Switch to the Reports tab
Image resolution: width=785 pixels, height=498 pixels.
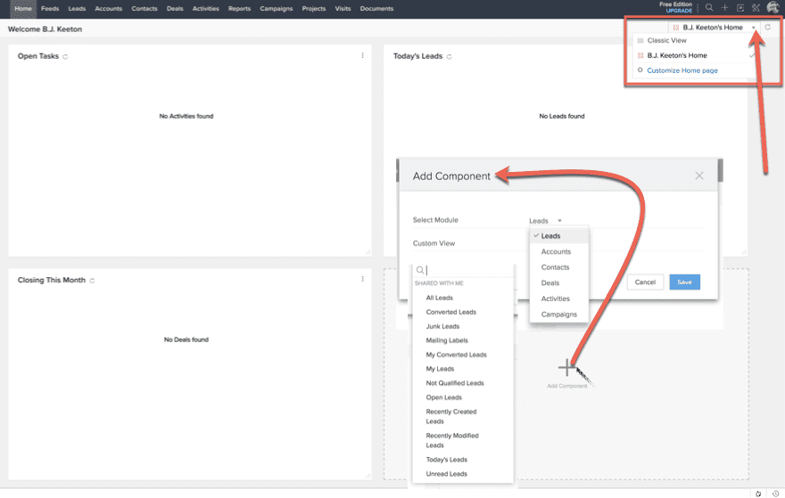click(239, 9)
